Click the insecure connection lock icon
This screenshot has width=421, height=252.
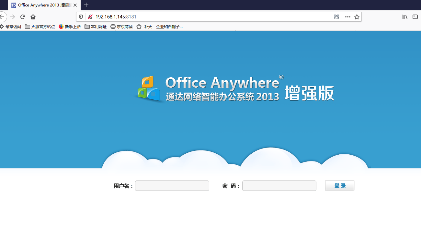90,17
